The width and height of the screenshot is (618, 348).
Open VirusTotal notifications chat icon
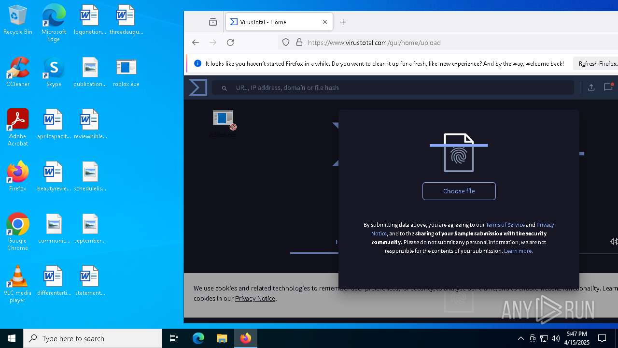(x=608, y=87)
